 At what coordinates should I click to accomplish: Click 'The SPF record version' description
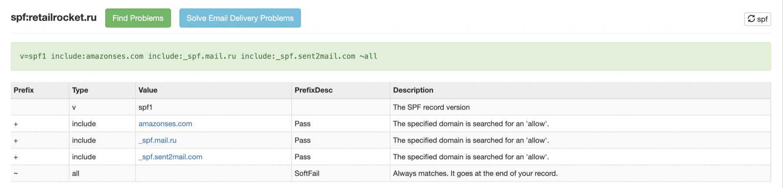click(x=432, y=107)
